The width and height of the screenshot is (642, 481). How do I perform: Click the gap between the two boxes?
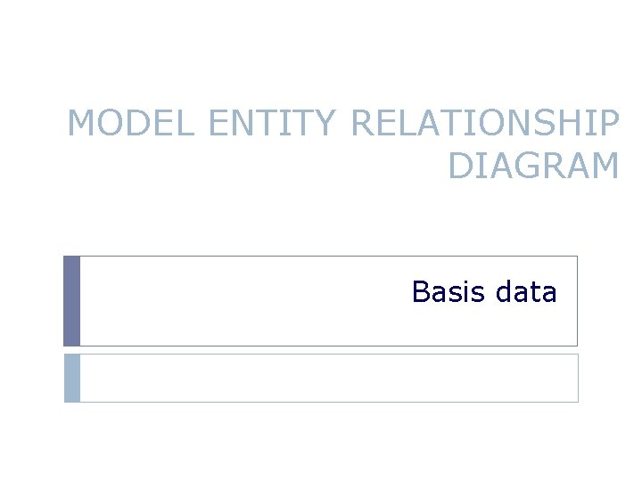(x=328, y=350)
